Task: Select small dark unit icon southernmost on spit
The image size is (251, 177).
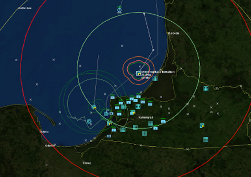Action: (109, 136)
